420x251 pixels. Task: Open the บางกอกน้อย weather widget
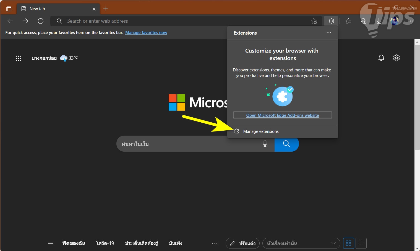click(55, 58)
